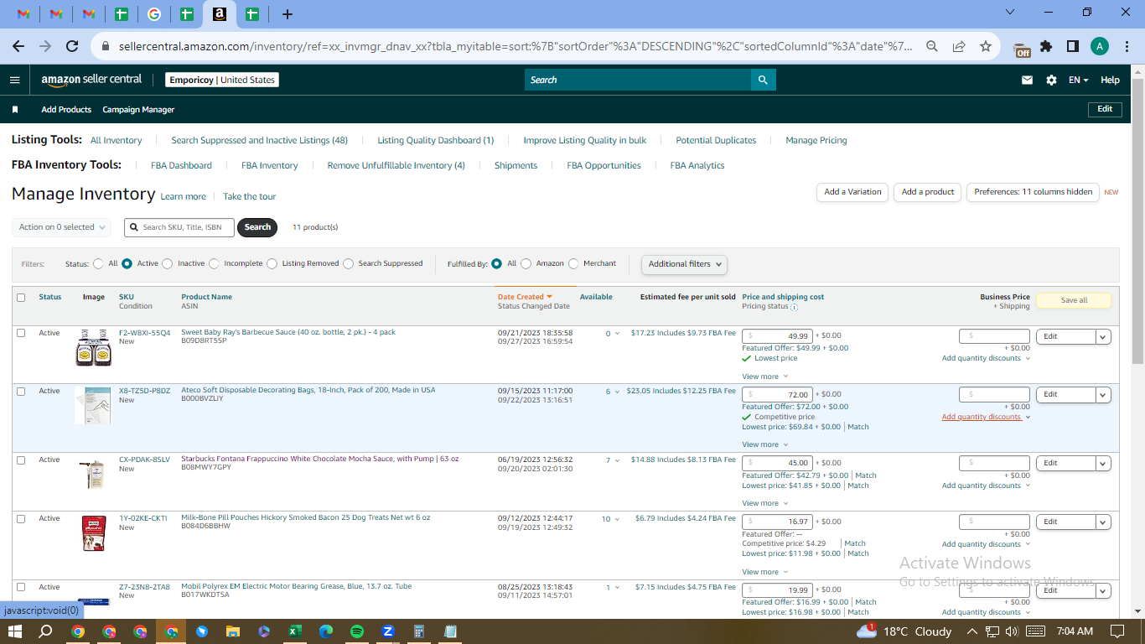
Task: Select the Fulfilled By Amazon radio
Action: click(526, 263)
